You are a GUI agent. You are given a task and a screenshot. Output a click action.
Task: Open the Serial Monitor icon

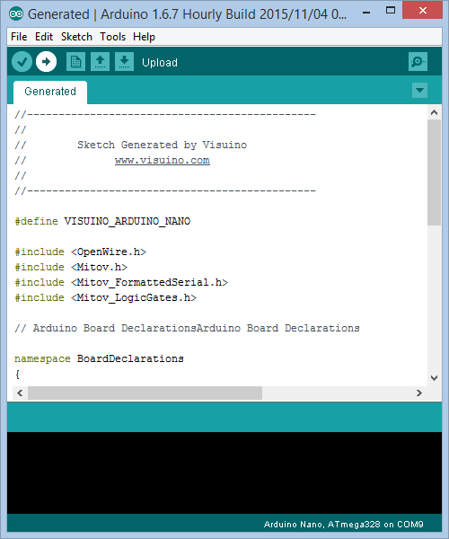418,62
